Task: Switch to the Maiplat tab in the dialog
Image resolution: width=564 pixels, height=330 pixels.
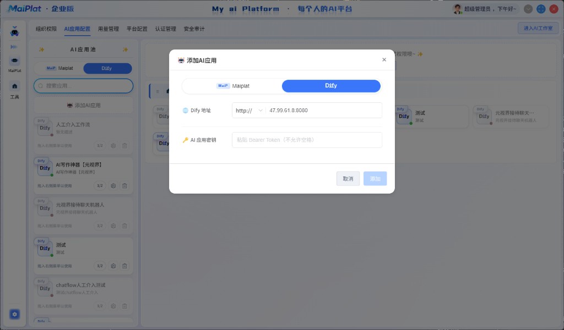Action: [233, 86]
